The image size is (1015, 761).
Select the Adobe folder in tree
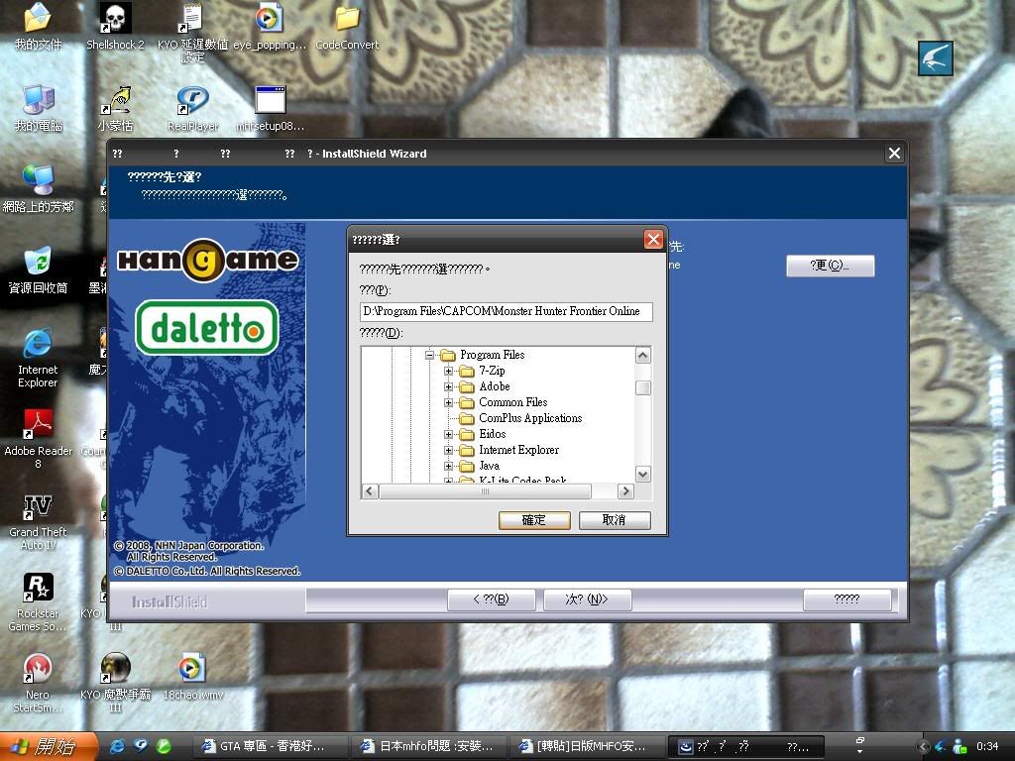coord(495,386)
